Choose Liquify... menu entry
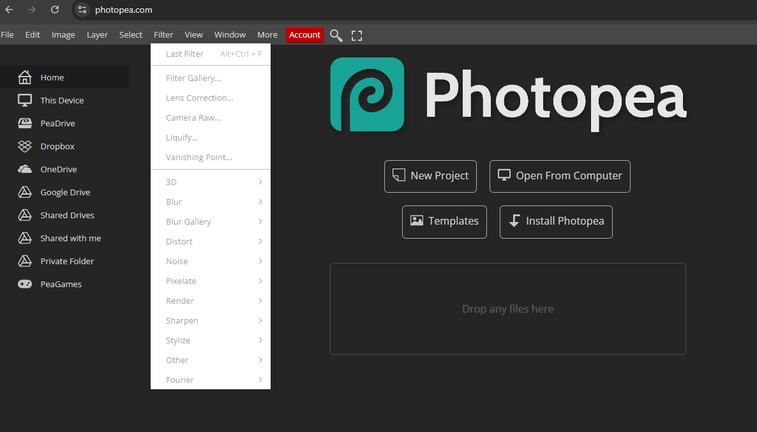The width and height of the screenshot is (757, 432). [x=211, y=138]
